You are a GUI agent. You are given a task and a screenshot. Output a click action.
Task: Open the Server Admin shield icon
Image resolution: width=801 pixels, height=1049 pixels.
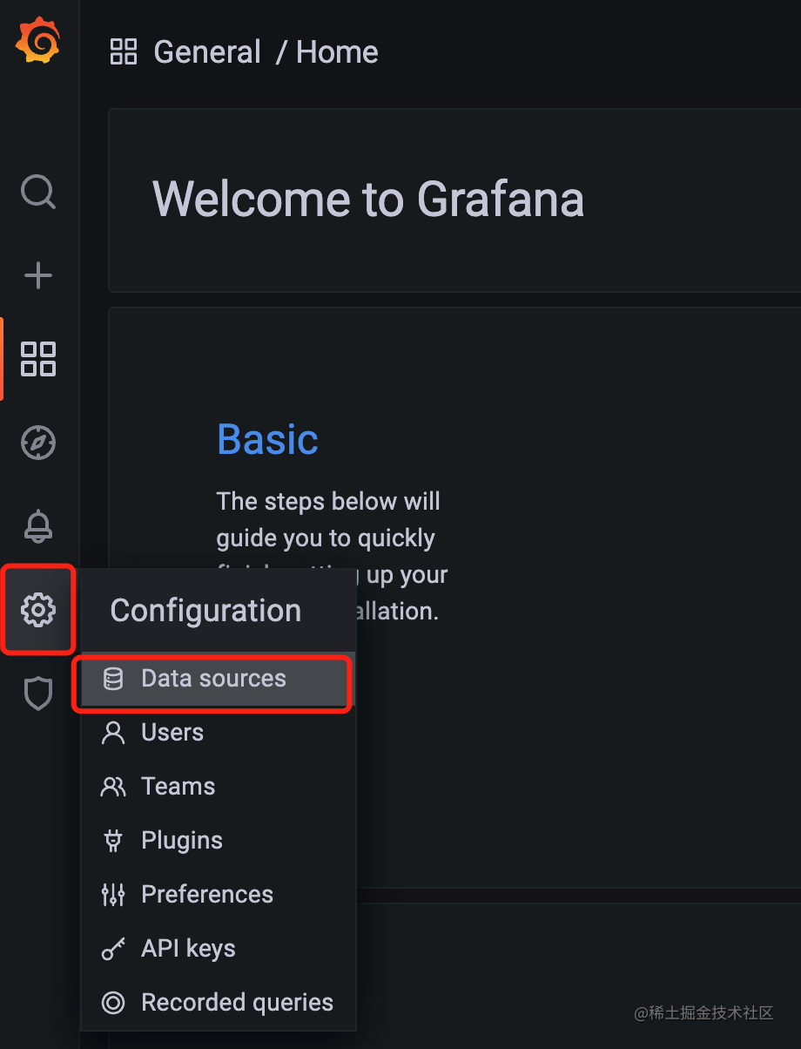(38, 694)
